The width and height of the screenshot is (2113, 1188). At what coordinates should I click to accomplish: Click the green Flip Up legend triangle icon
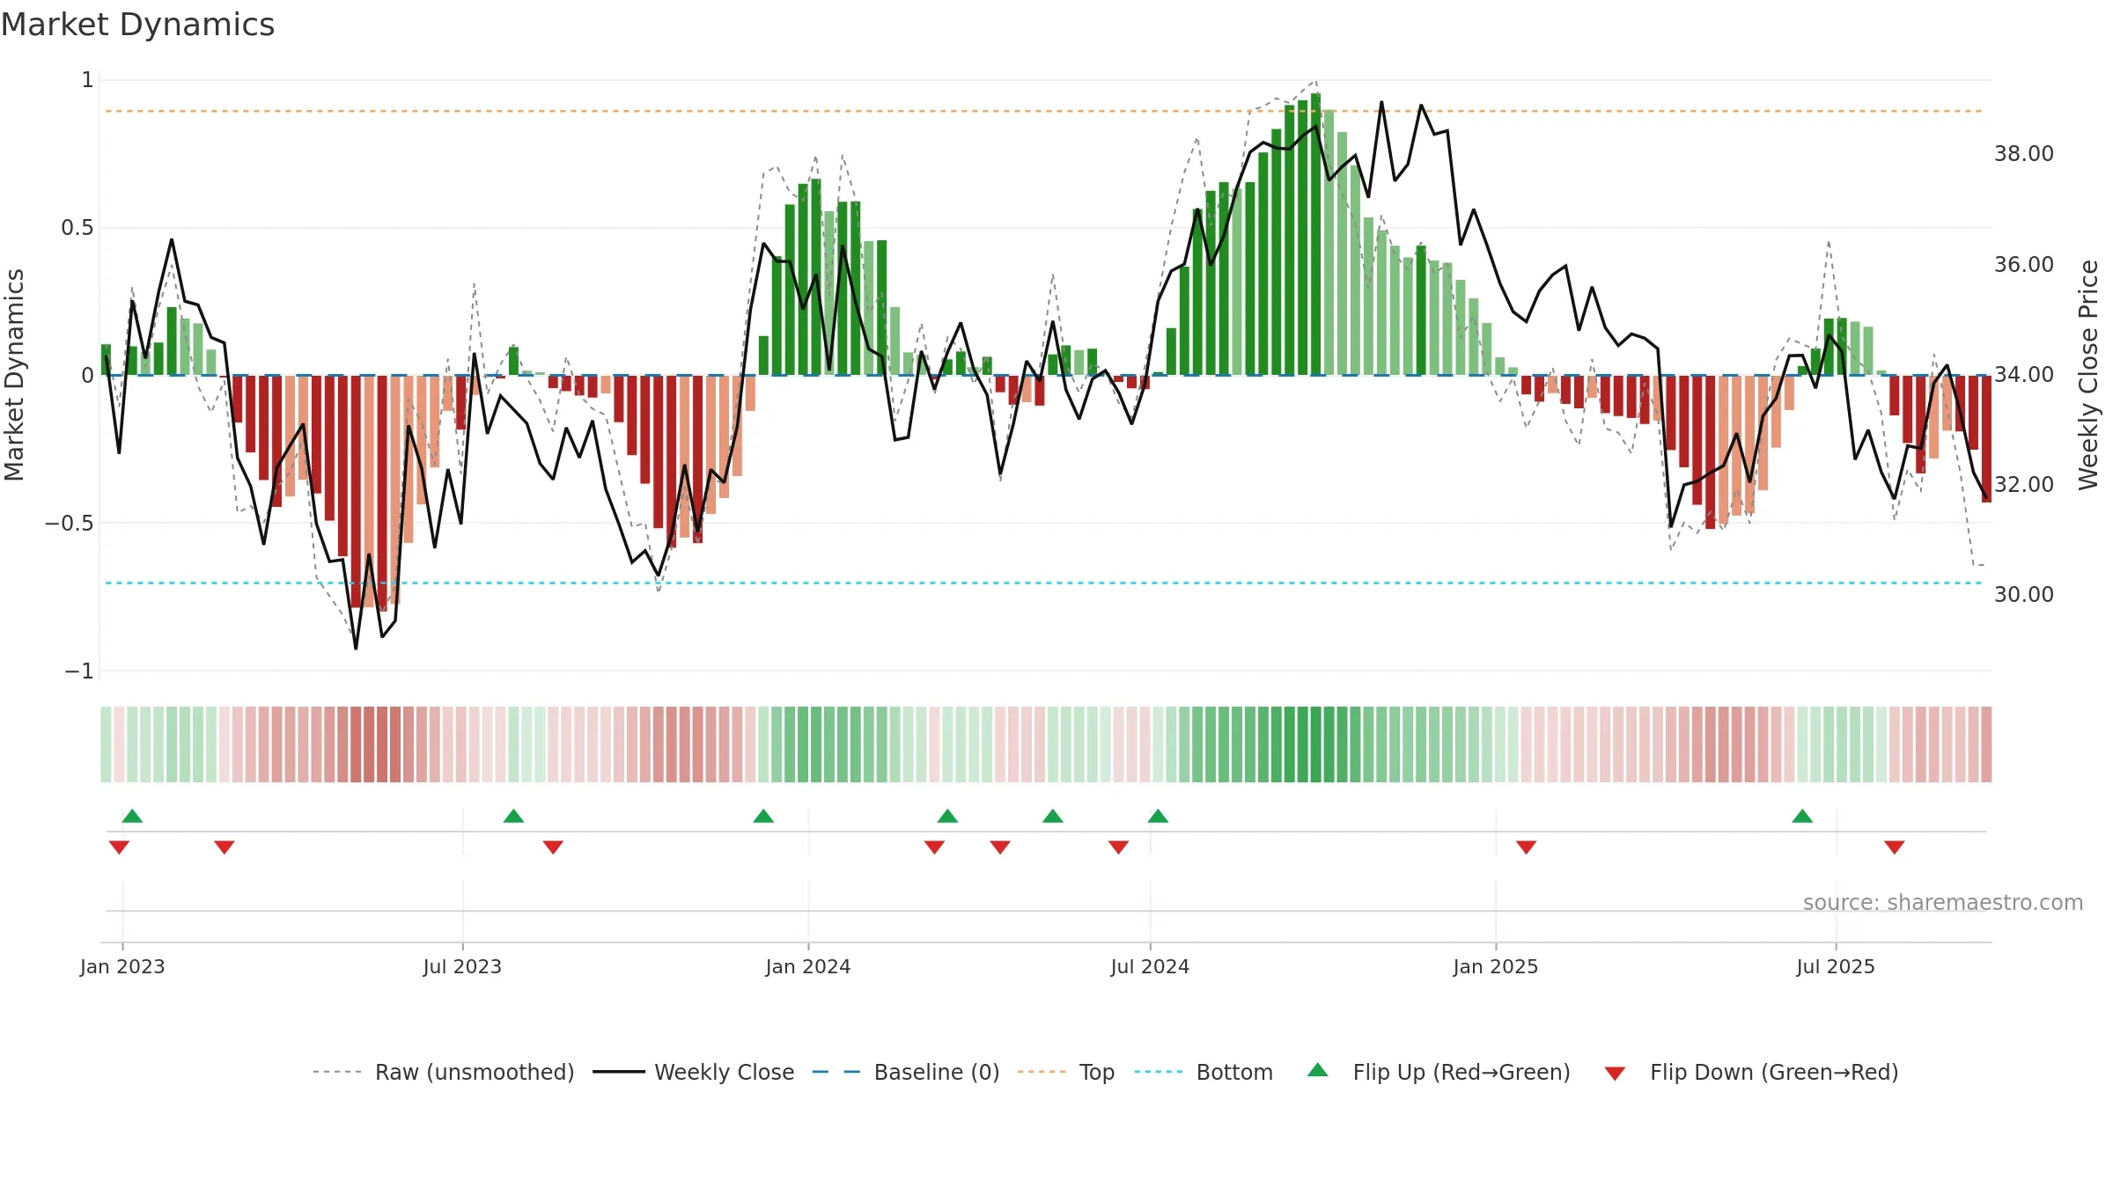(x=1318, y=1070)
